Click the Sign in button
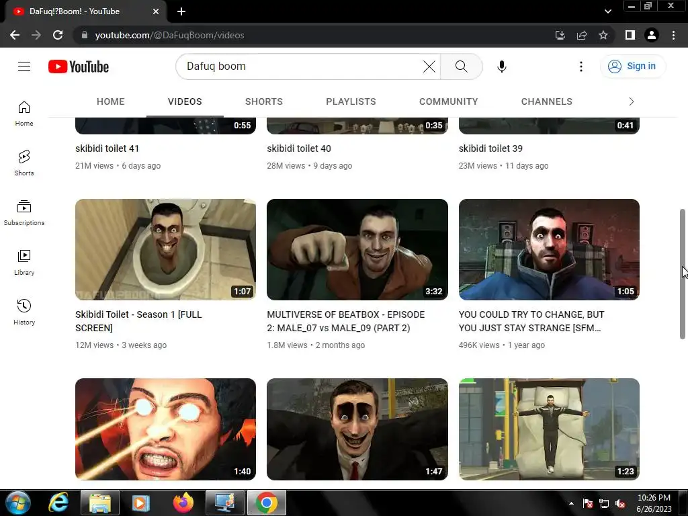Viewport: 688px width, 516px height. click(x=633, y=67)
